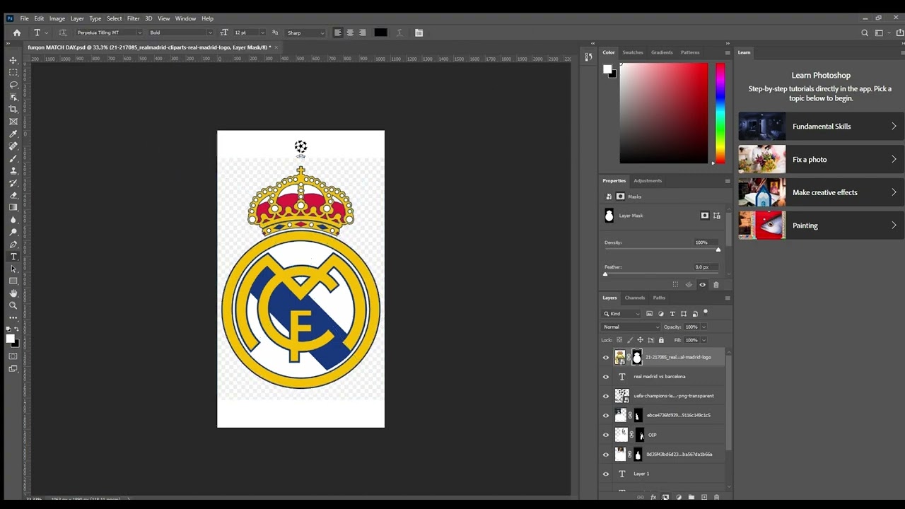Open the Make creative effects tutorial
This screenshot has width=905, height=509.
tap(822, 192)
